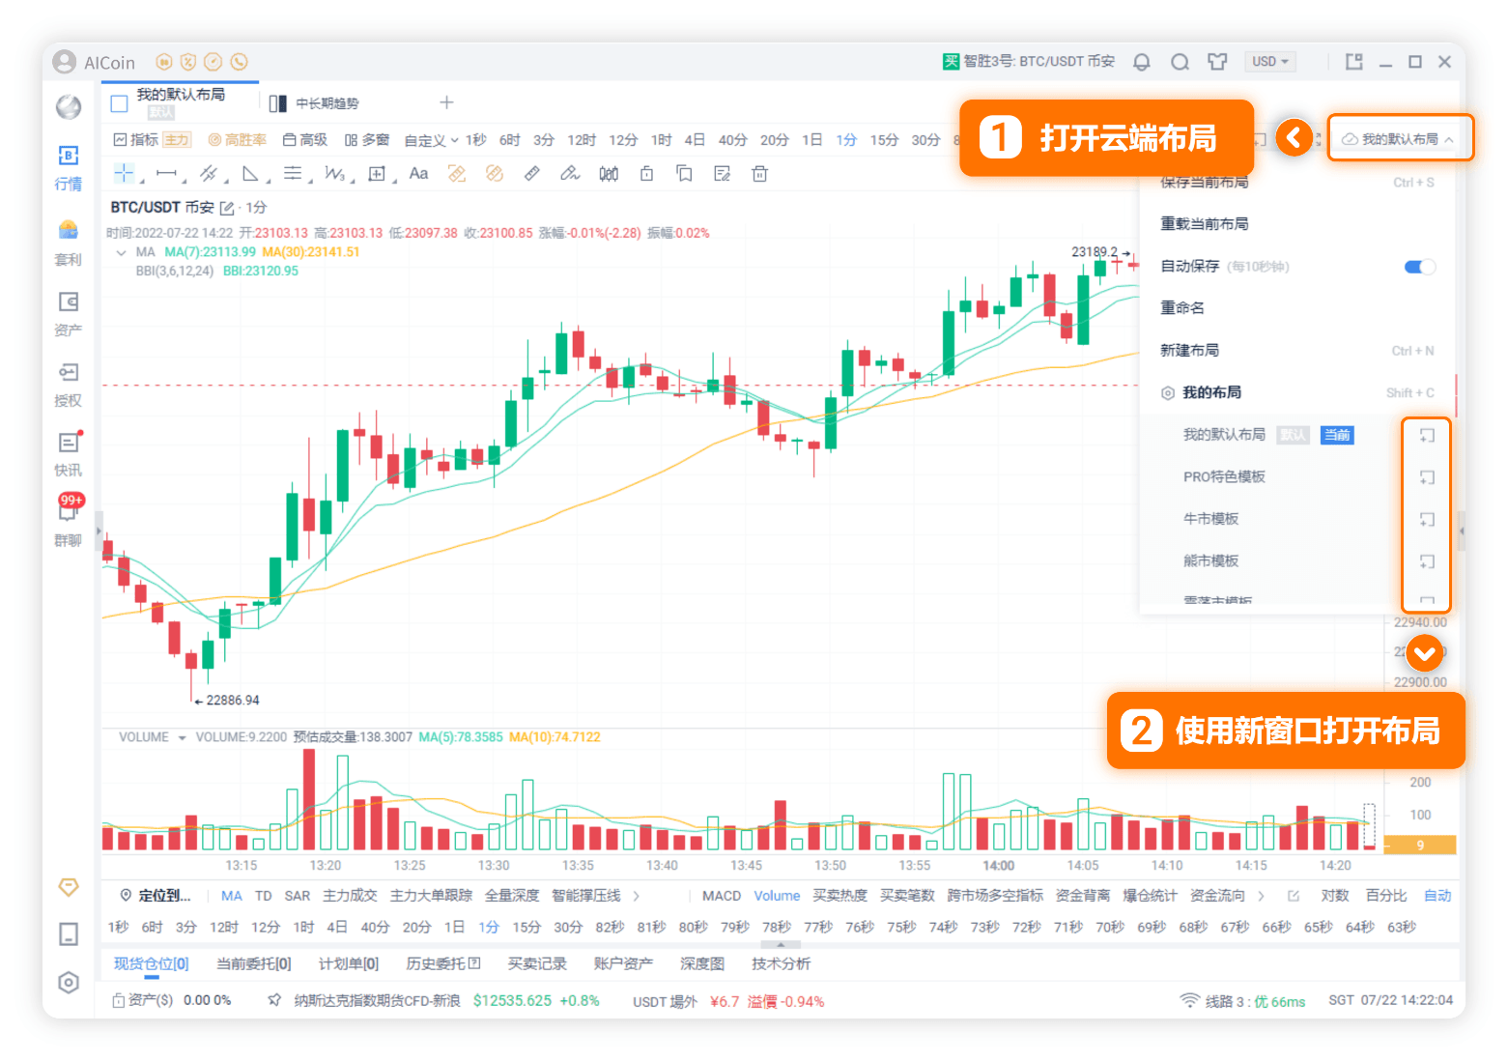
Task: Collapse the 我的默认布局 cloud layout dropdown
Action: pos(1400,139)
